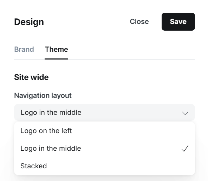Click the Navigation layout field label

(43, 95)
